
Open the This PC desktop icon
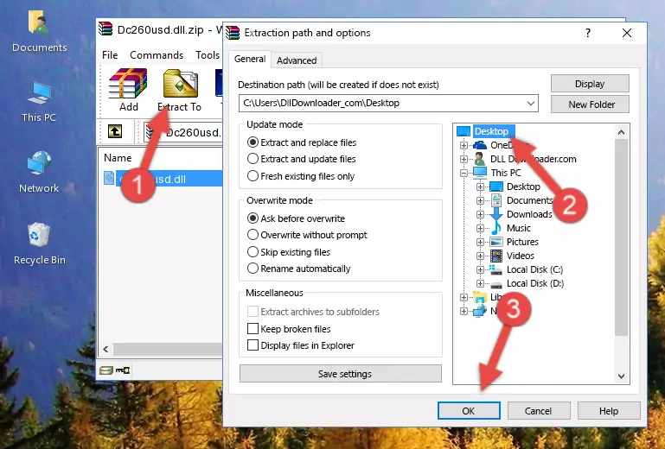[39, 93]
